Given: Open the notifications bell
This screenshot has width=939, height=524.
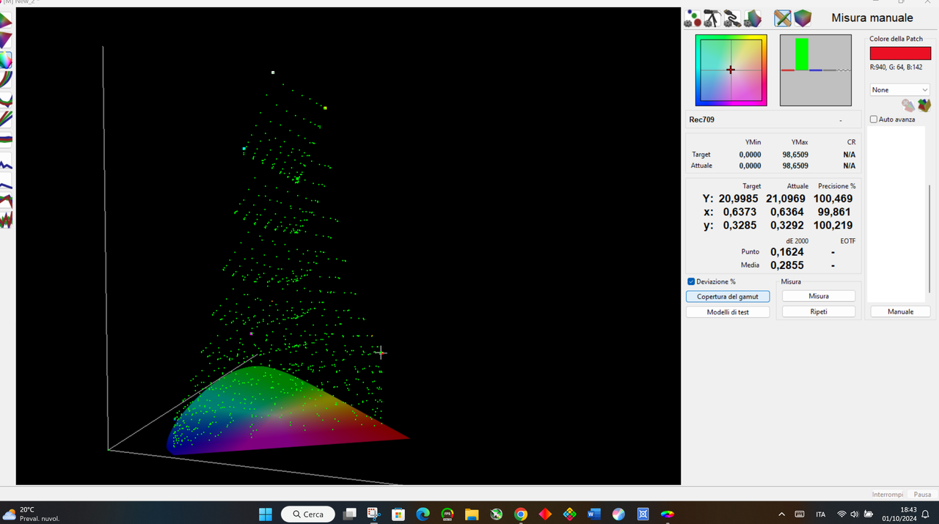Looking at the screenshot, I should click(x=926, y=514).
